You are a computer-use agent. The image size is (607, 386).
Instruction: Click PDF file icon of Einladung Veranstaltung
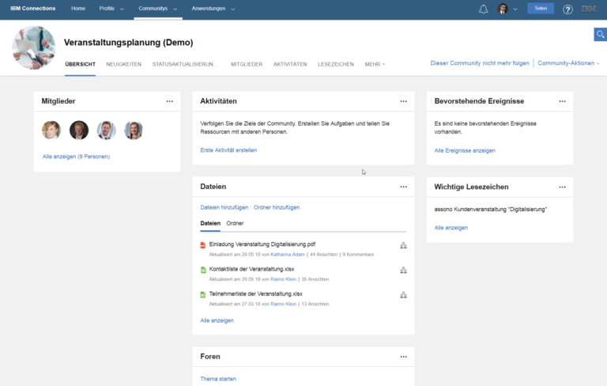click(203, 245)
